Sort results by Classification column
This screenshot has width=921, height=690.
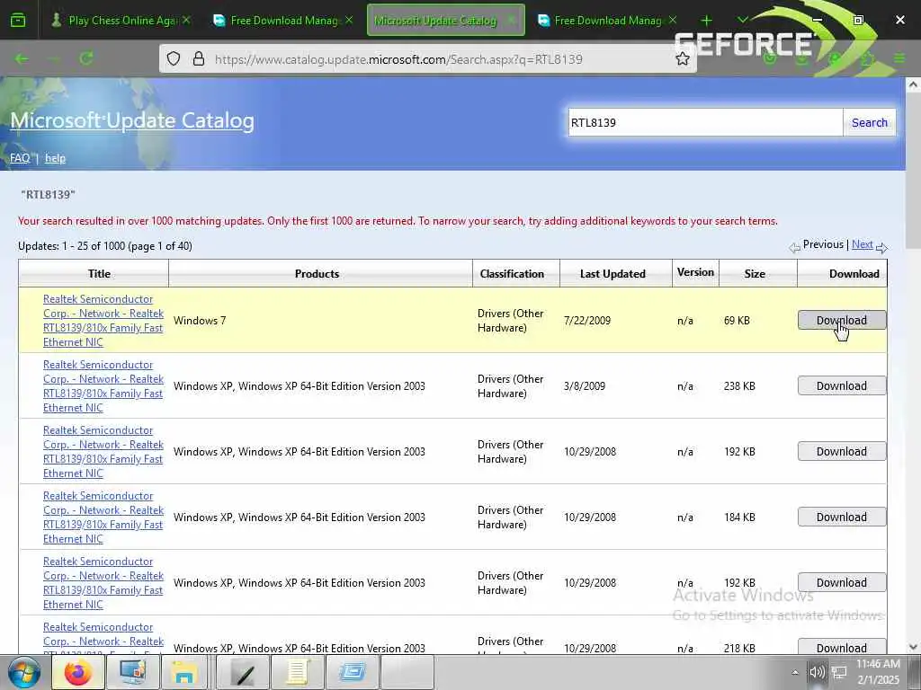point(512,273)
